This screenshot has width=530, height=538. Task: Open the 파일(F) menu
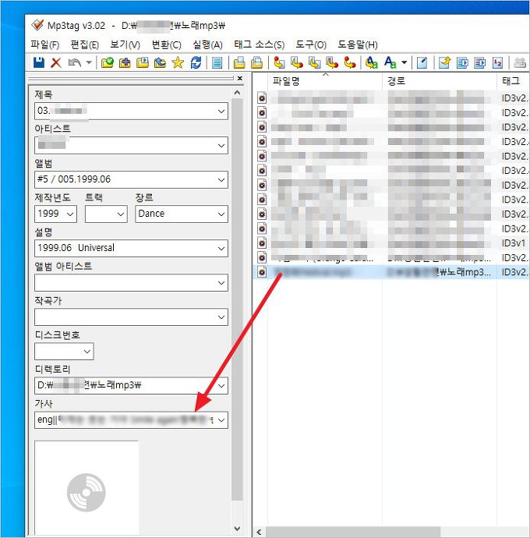[x=44, y=44]
